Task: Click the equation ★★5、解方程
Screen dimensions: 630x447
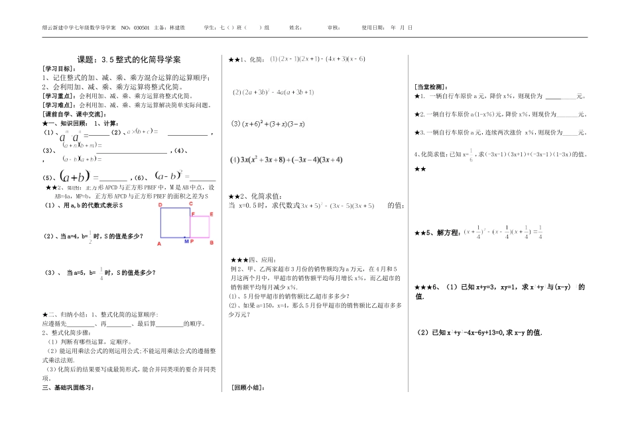Action: pos(479,232)
